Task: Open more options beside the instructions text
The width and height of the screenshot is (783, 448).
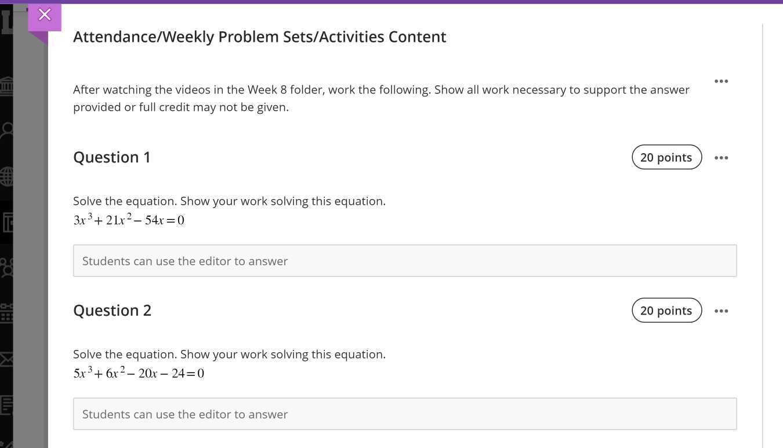Action: pyautogui.click(x=721, y=81)
